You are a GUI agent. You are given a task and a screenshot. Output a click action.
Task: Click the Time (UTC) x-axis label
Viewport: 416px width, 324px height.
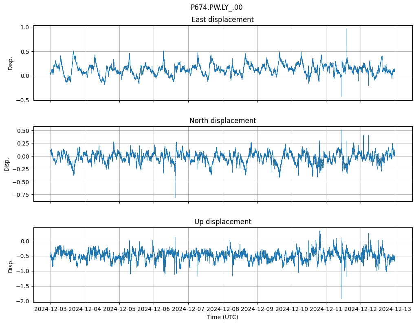[222, 317]
